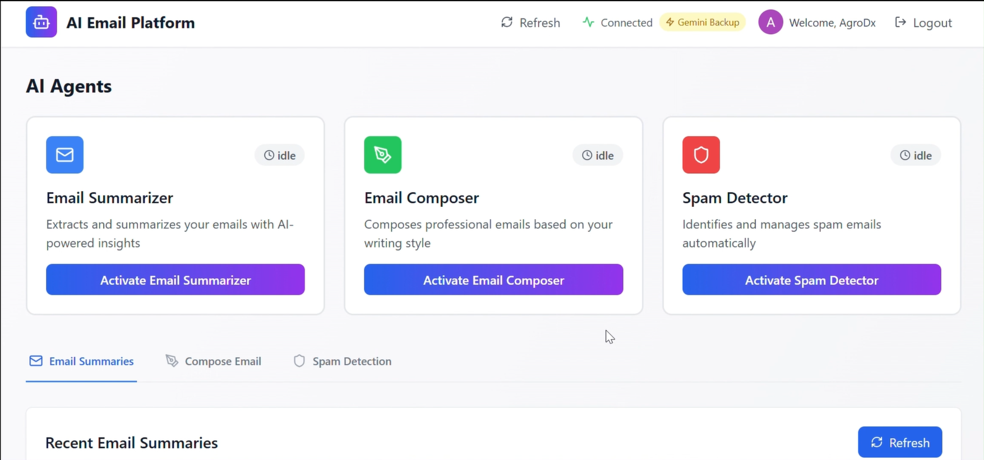
Task: Open the Spam Detection tab
Action: pyautogui.click(x=343, y=361)
